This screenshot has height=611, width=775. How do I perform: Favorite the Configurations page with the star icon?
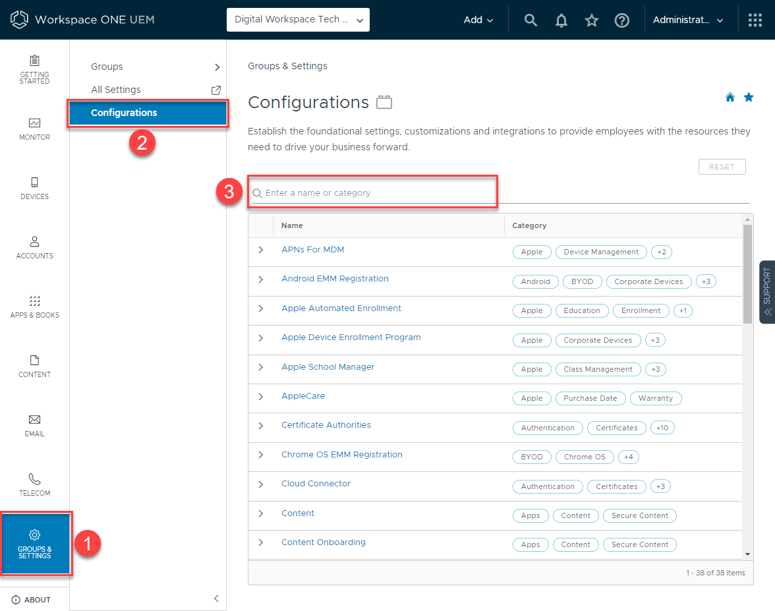(749, 97)
